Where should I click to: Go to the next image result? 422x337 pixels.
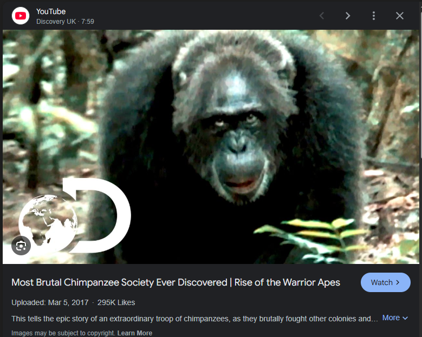[348, 16]
